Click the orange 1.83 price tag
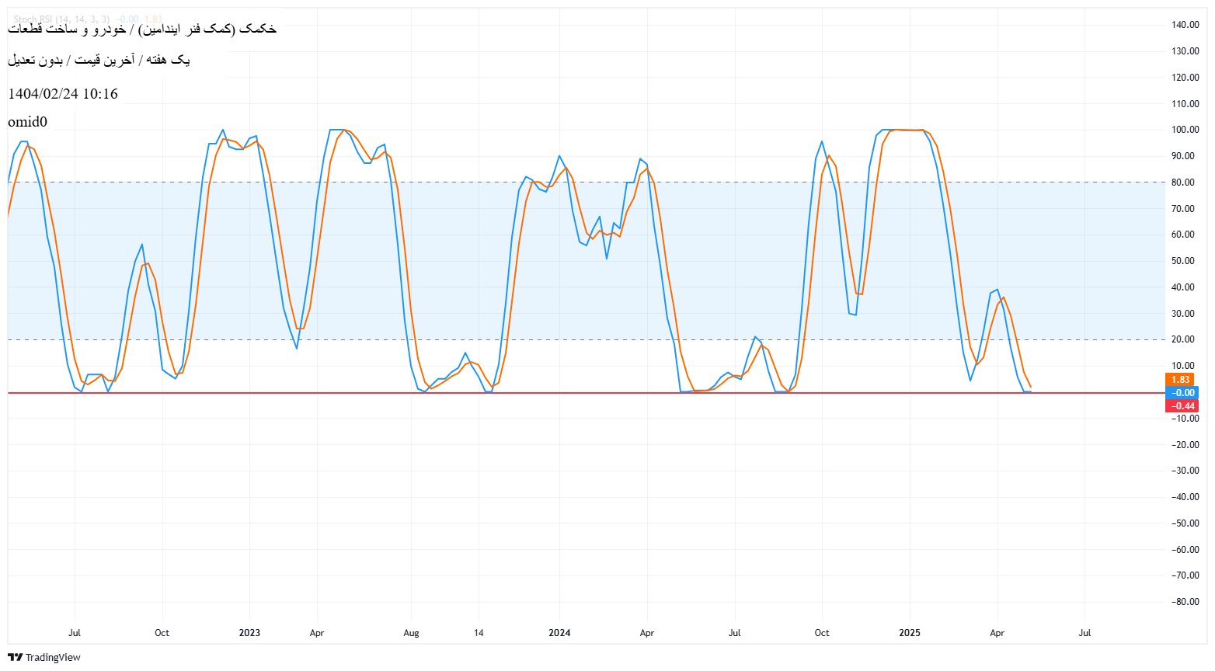Screen dimensions: 1215x671 1180,379
